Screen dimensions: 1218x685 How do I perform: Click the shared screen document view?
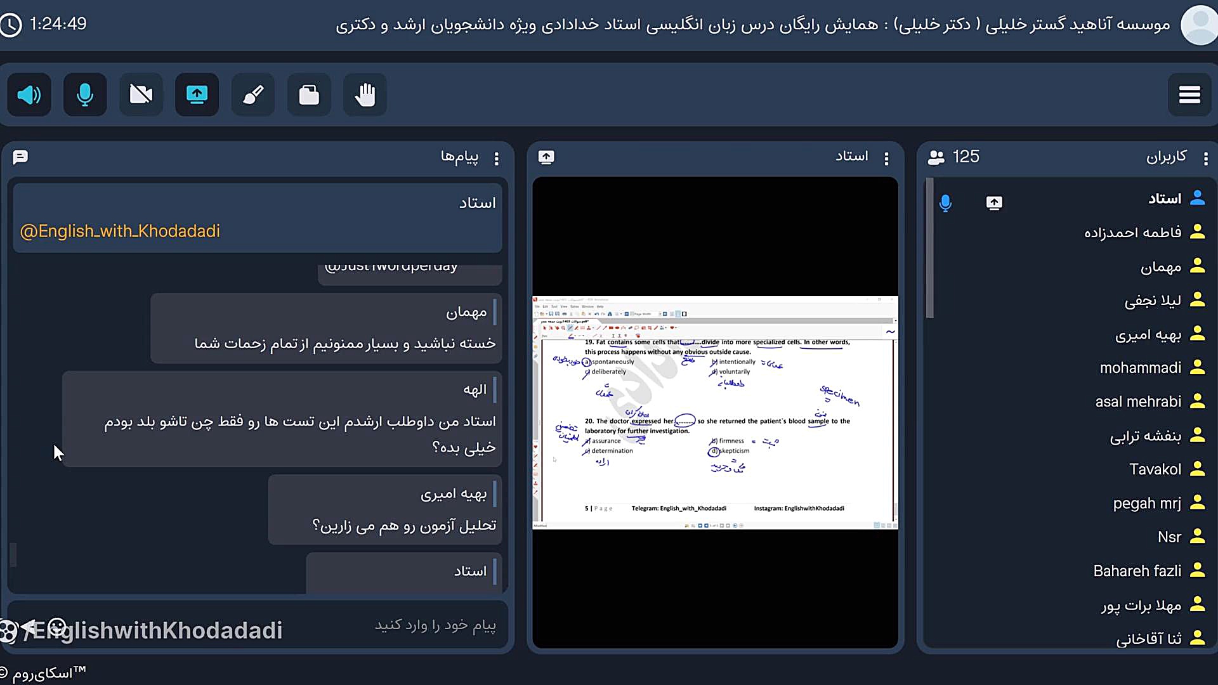(x=715, y=412)
